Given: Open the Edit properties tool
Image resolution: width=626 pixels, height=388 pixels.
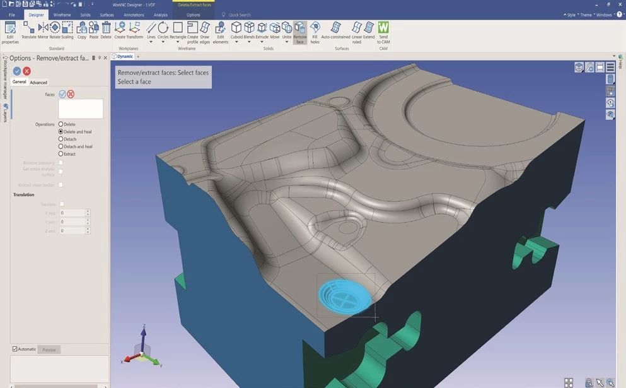Looking at the screenshot, I should (10, 32).
